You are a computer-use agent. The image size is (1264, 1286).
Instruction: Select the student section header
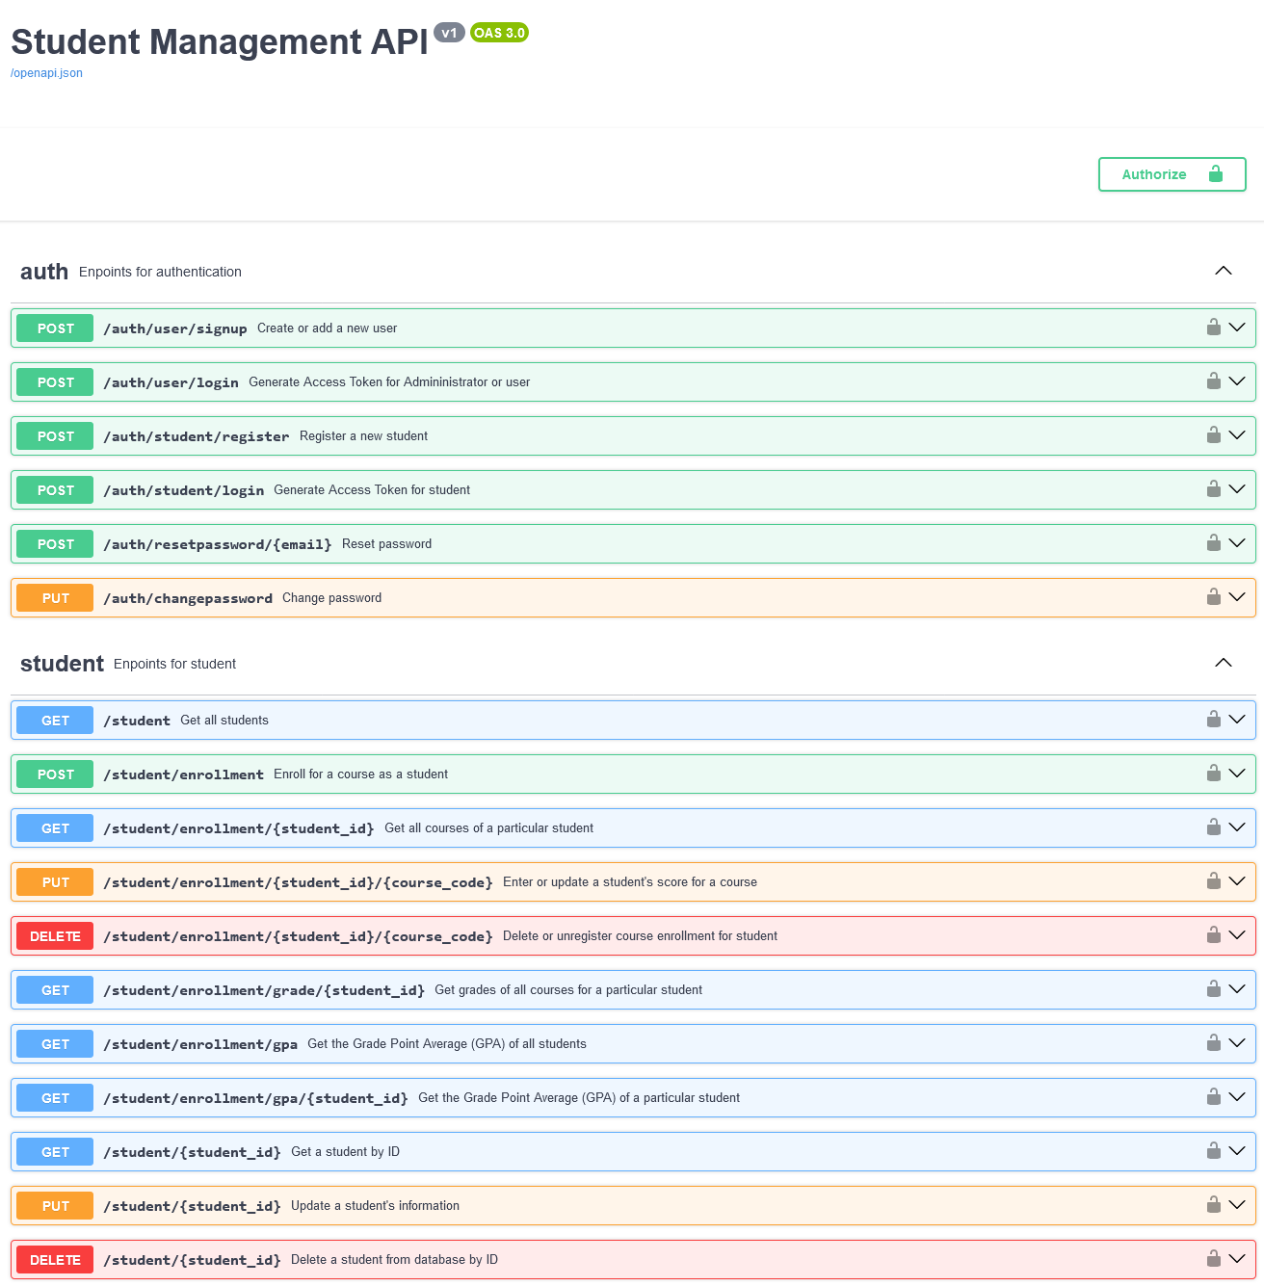pos(62,663)
